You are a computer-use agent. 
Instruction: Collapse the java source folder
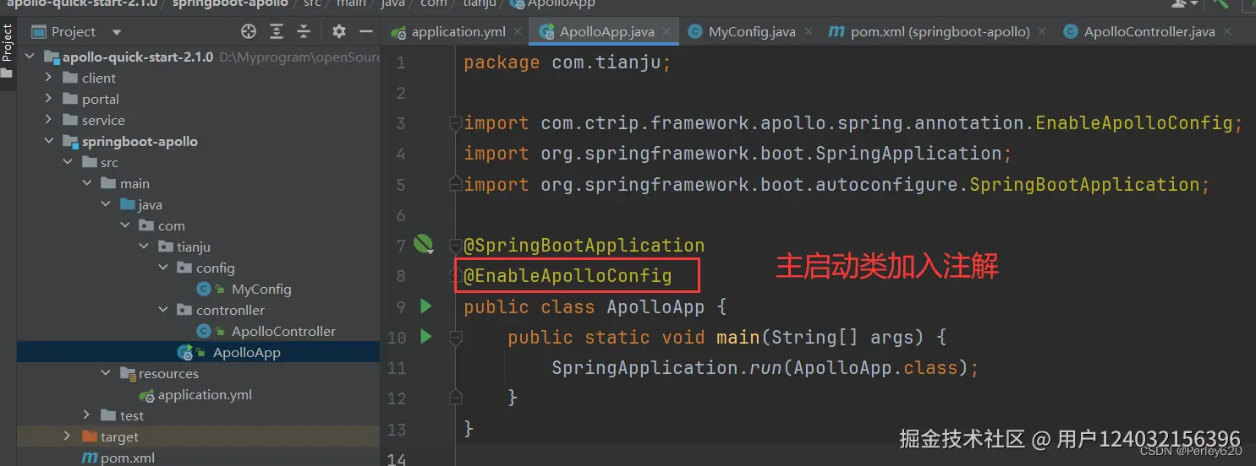tap(106, 204)
